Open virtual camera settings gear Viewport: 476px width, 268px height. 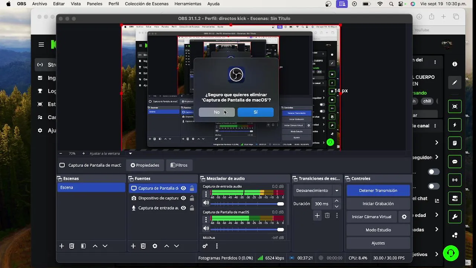[x=404, y=217]
